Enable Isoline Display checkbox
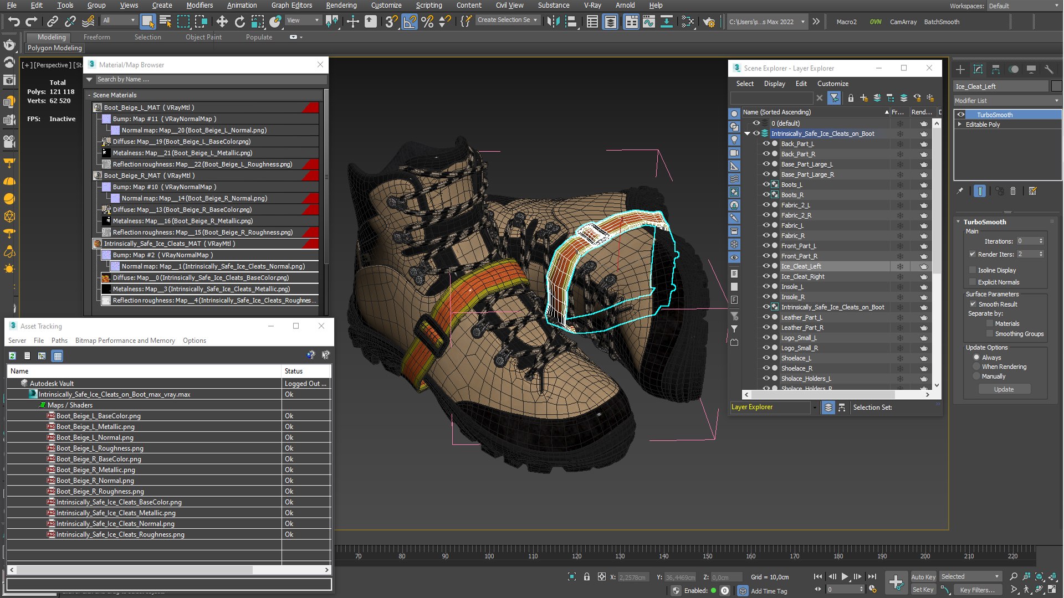Screen dimensions: 1064x598 (x=973, y=270)
